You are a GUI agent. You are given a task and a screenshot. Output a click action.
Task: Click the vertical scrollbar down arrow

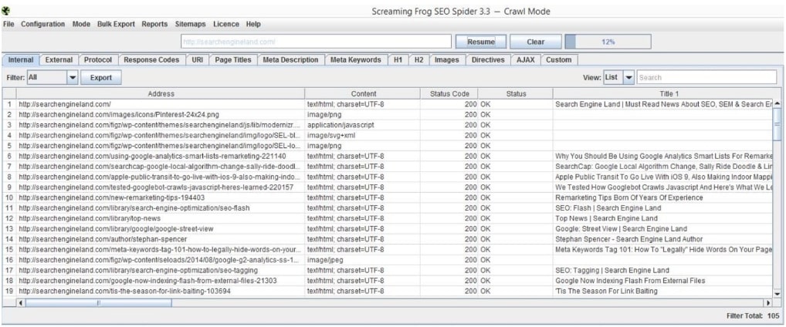click(778, 293)
